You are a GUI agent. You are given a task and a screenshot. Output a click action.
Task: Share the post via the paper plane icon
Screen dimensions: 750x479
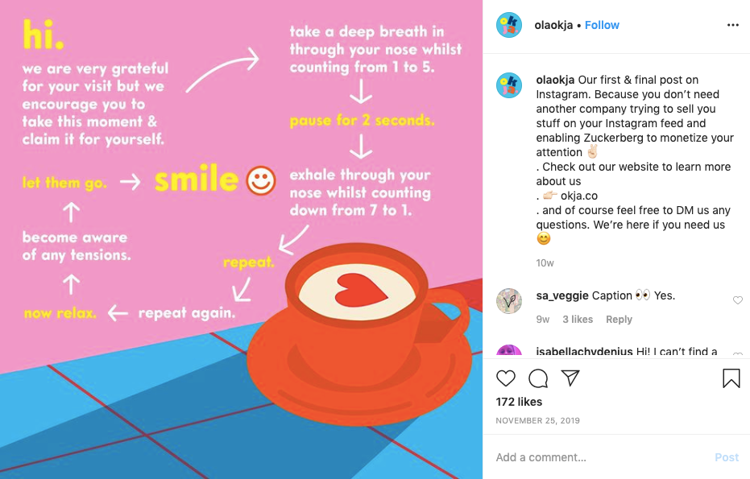pyautogui.click(x=570, y=378)
